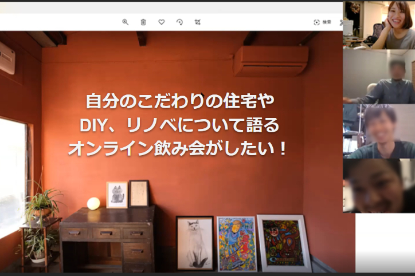The height and width of the screenshot is (276, 415).
Task: Click the small cat picture on the desk
Action: [117, 195]
